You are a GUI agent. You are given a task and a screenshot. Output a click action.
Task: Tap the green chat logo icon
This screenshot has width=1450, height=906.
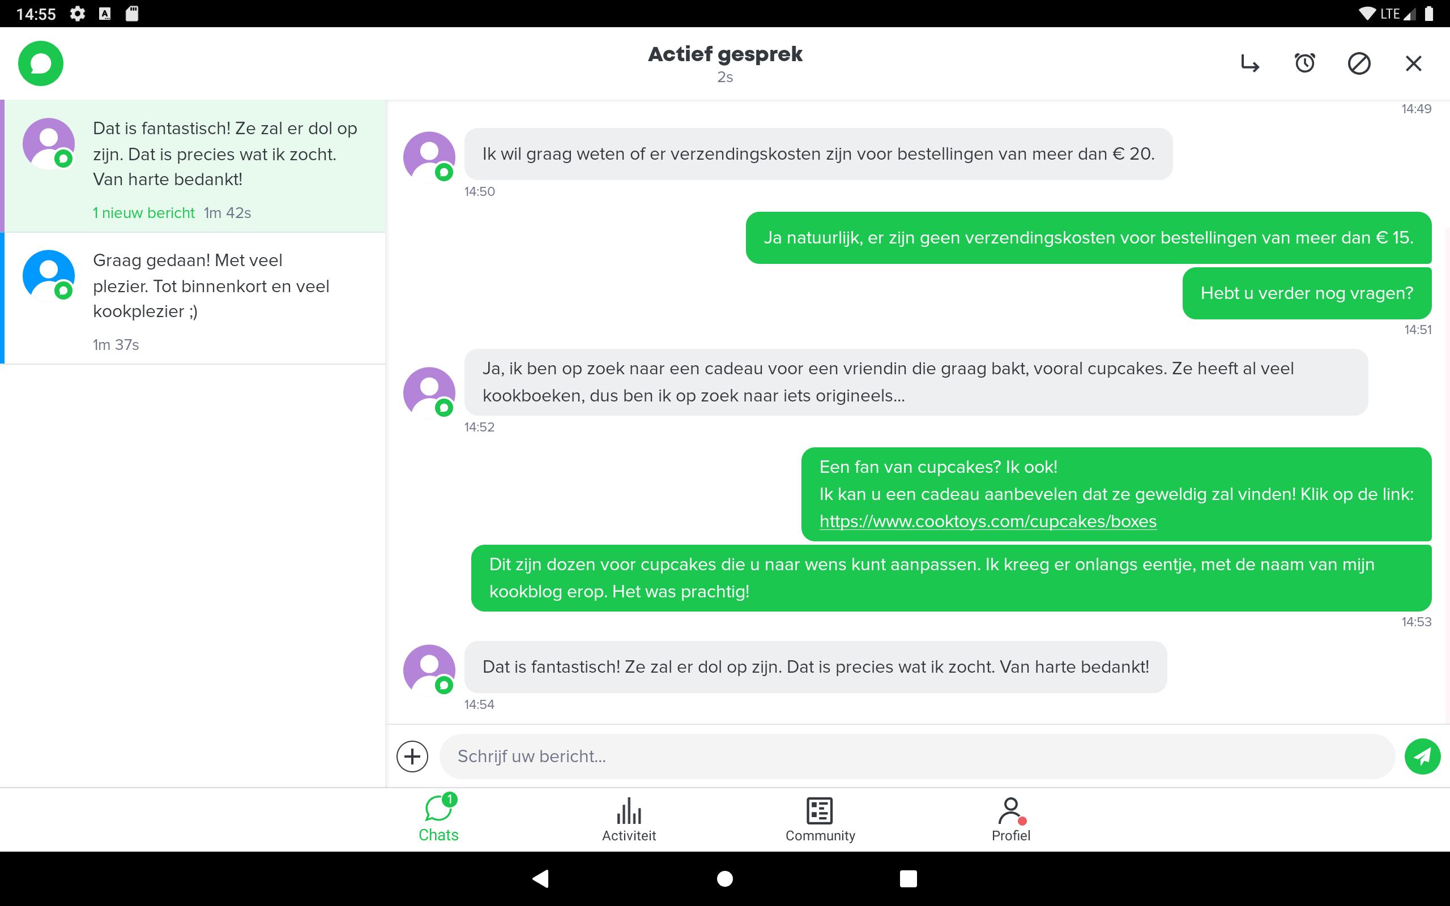[x=41, y=63]
